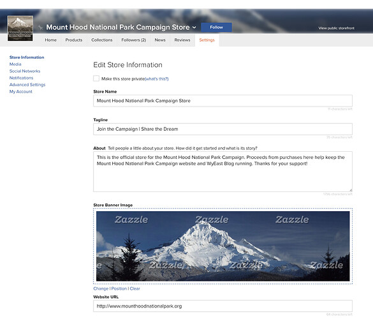Click the store banner image preview
The image size is (373, 319).
coord(223,246)
